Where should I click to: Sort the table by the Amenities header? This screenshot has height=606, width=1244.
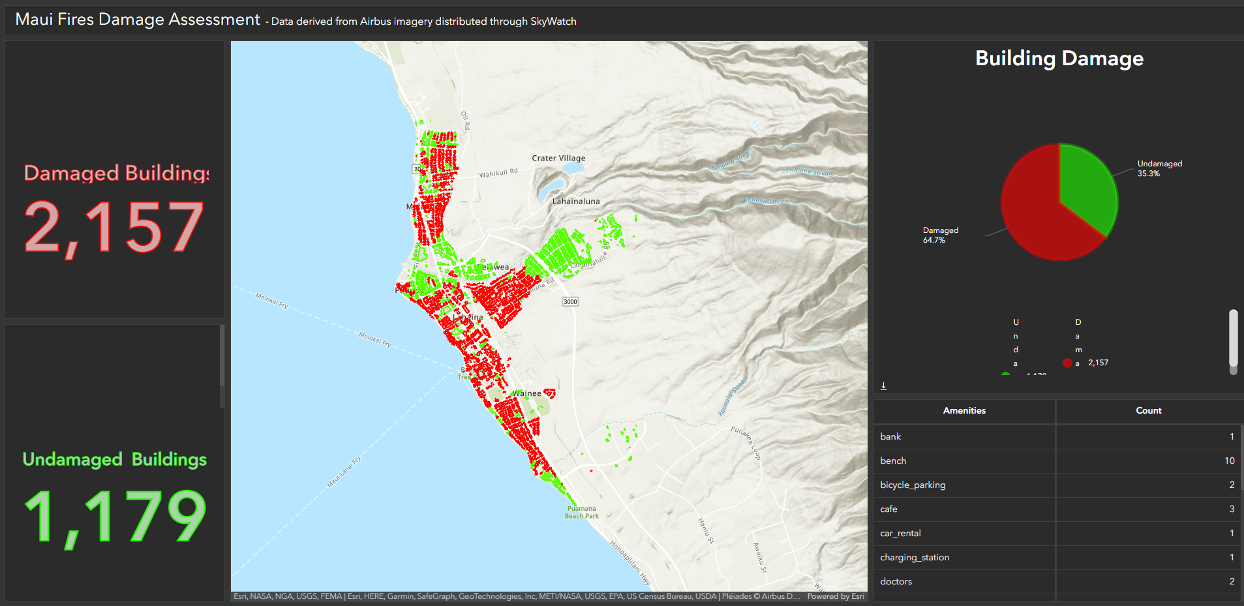click(964, 411)
